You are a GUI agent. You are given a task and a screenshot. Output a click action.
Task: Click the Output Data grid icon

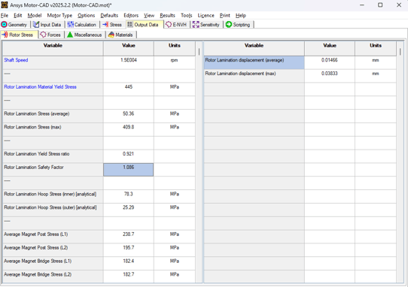click(x=130, y=25)
